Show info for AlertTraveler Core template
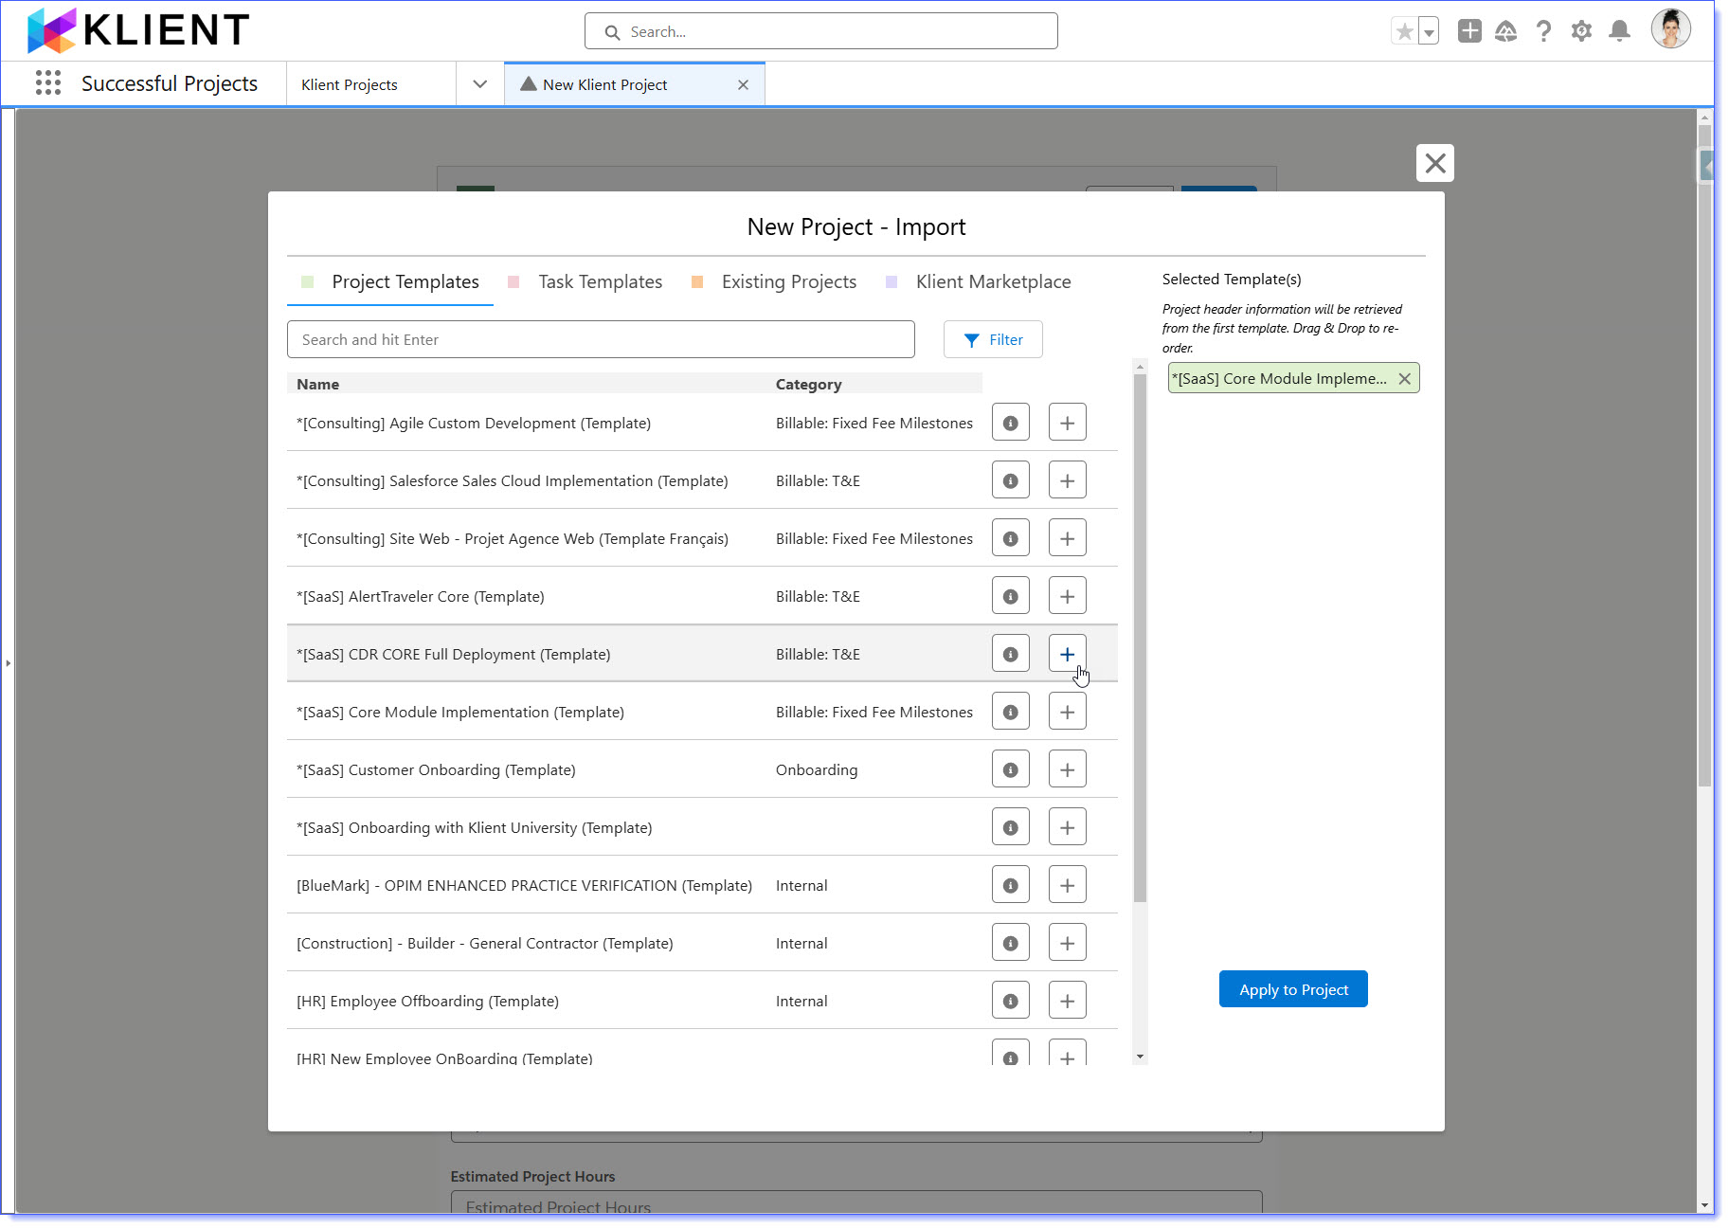 (x=1010, y=596)
